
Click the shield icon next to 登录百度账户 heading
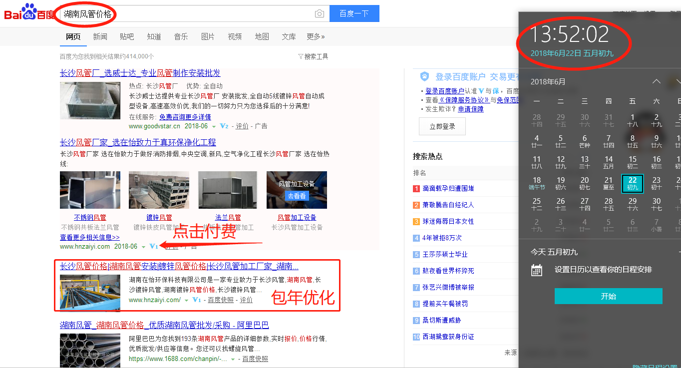[x=425, y=76]
